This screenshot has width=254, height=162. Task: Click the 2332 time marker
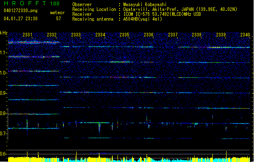coord(52,34)
